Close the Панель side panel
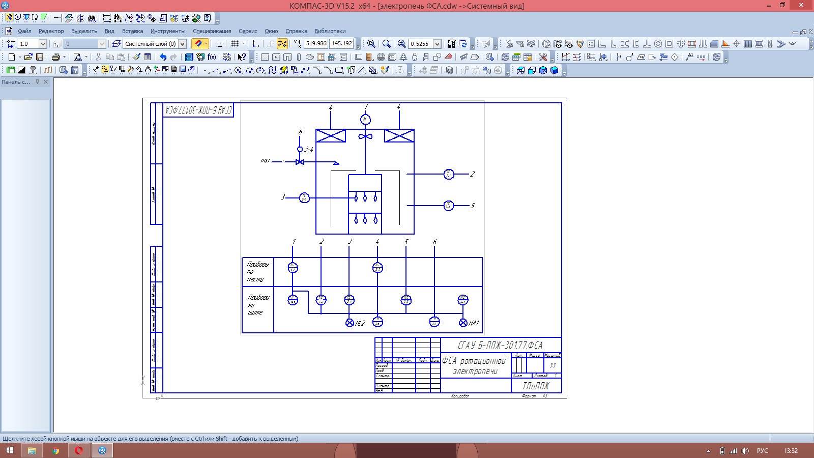The image size is (814, 458). [46, 81]
